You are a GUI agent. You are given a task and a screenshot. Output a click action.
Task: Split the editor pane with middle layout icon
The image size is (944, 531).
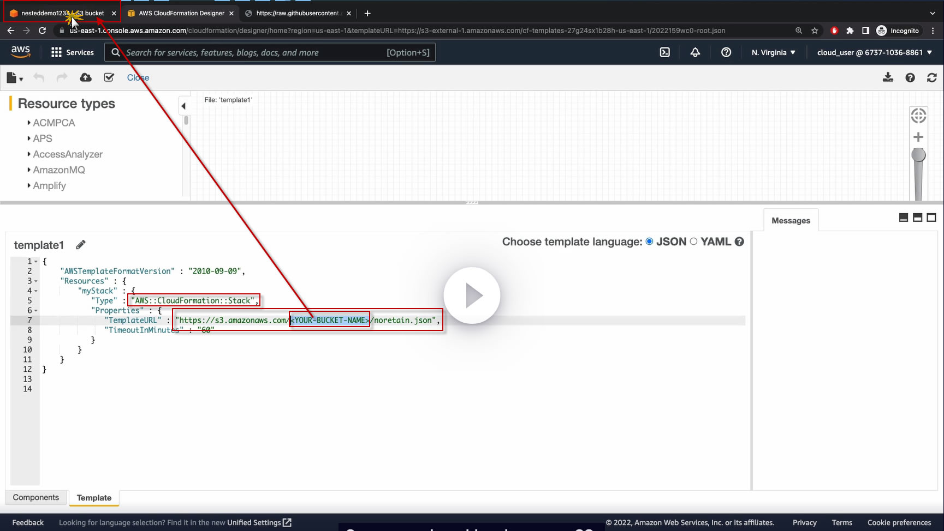(x=918, y=218)
